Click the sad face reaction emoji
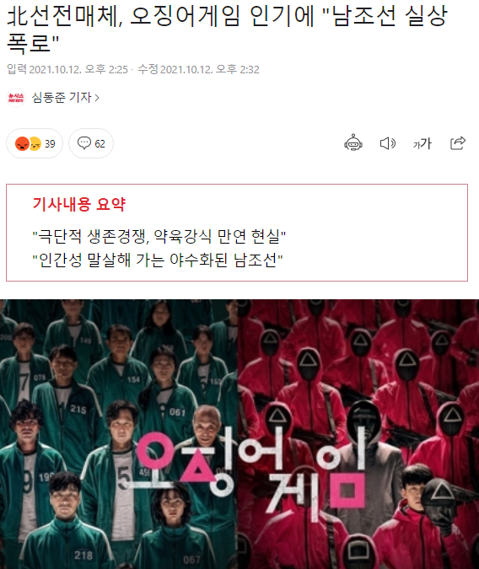479x569 pixels. tap(35, 143)
